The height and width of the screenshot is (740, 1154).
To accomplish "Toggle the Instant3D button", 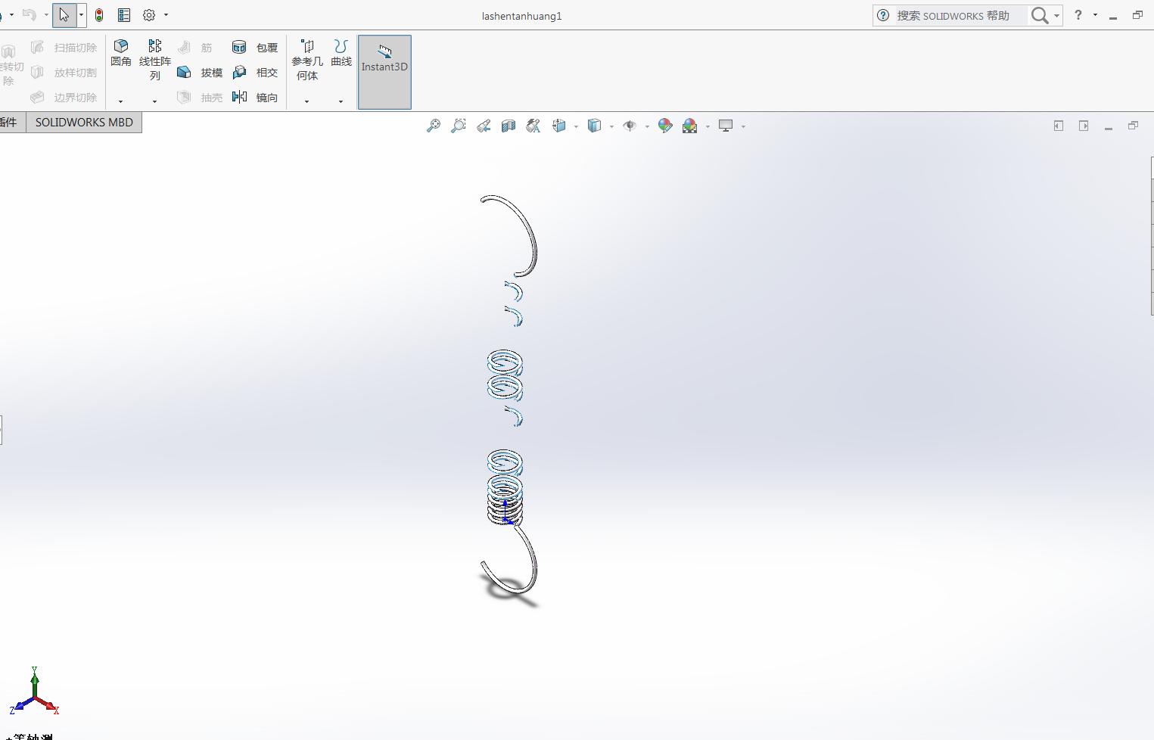I will pos(384,72).
